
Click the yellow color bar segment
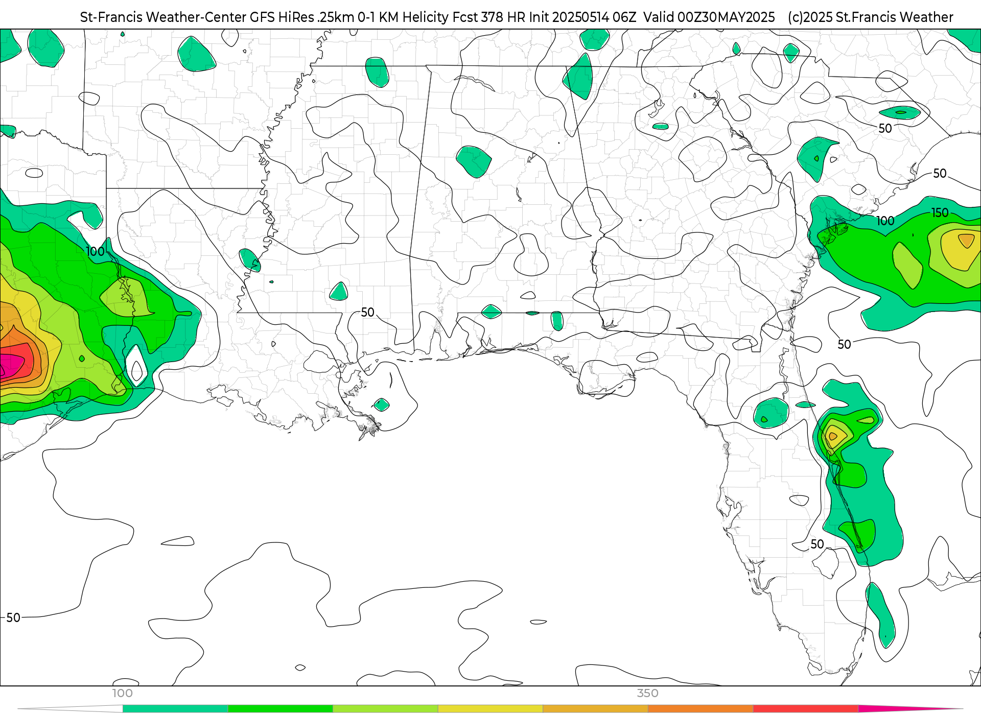click(491, 709)
